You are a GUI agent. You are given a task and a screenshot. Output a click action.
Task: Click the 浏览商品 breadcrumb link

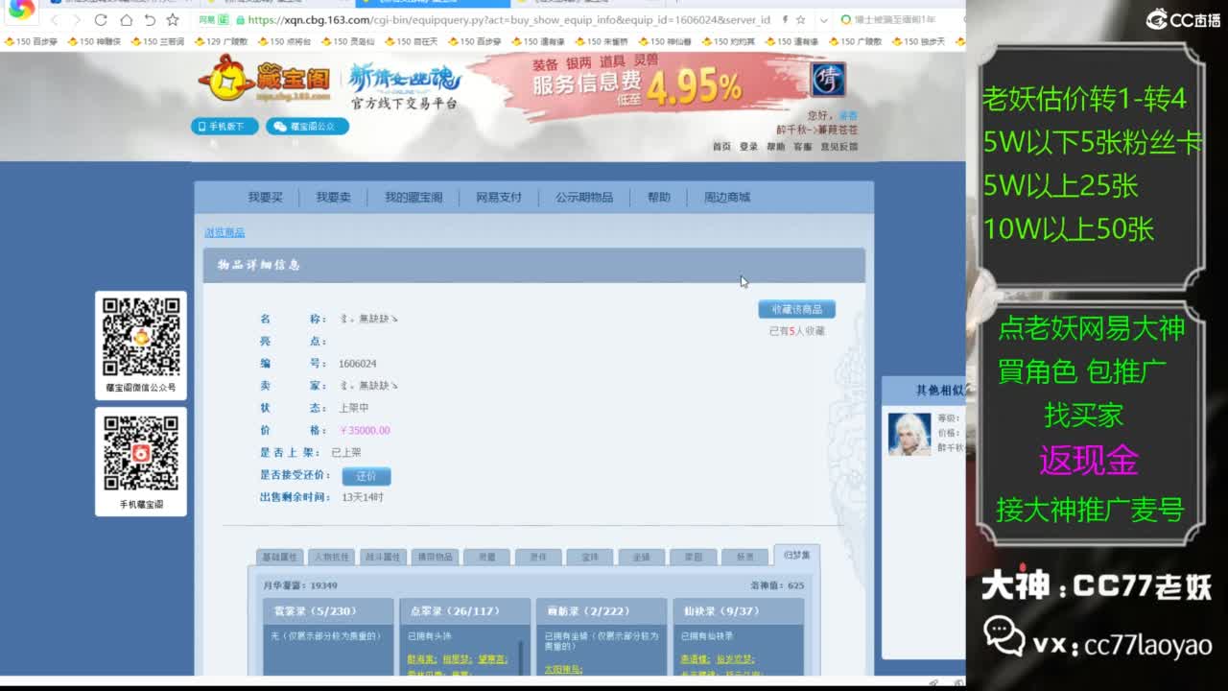point(224,232)
